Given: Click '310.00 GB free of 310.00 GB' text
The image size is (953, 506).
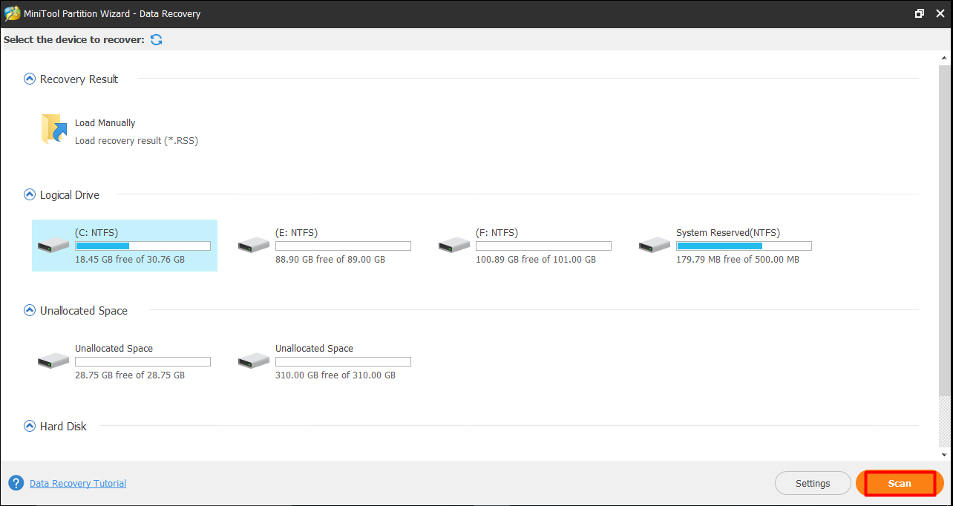Looking at the screenshot, I should pos(335,375).
